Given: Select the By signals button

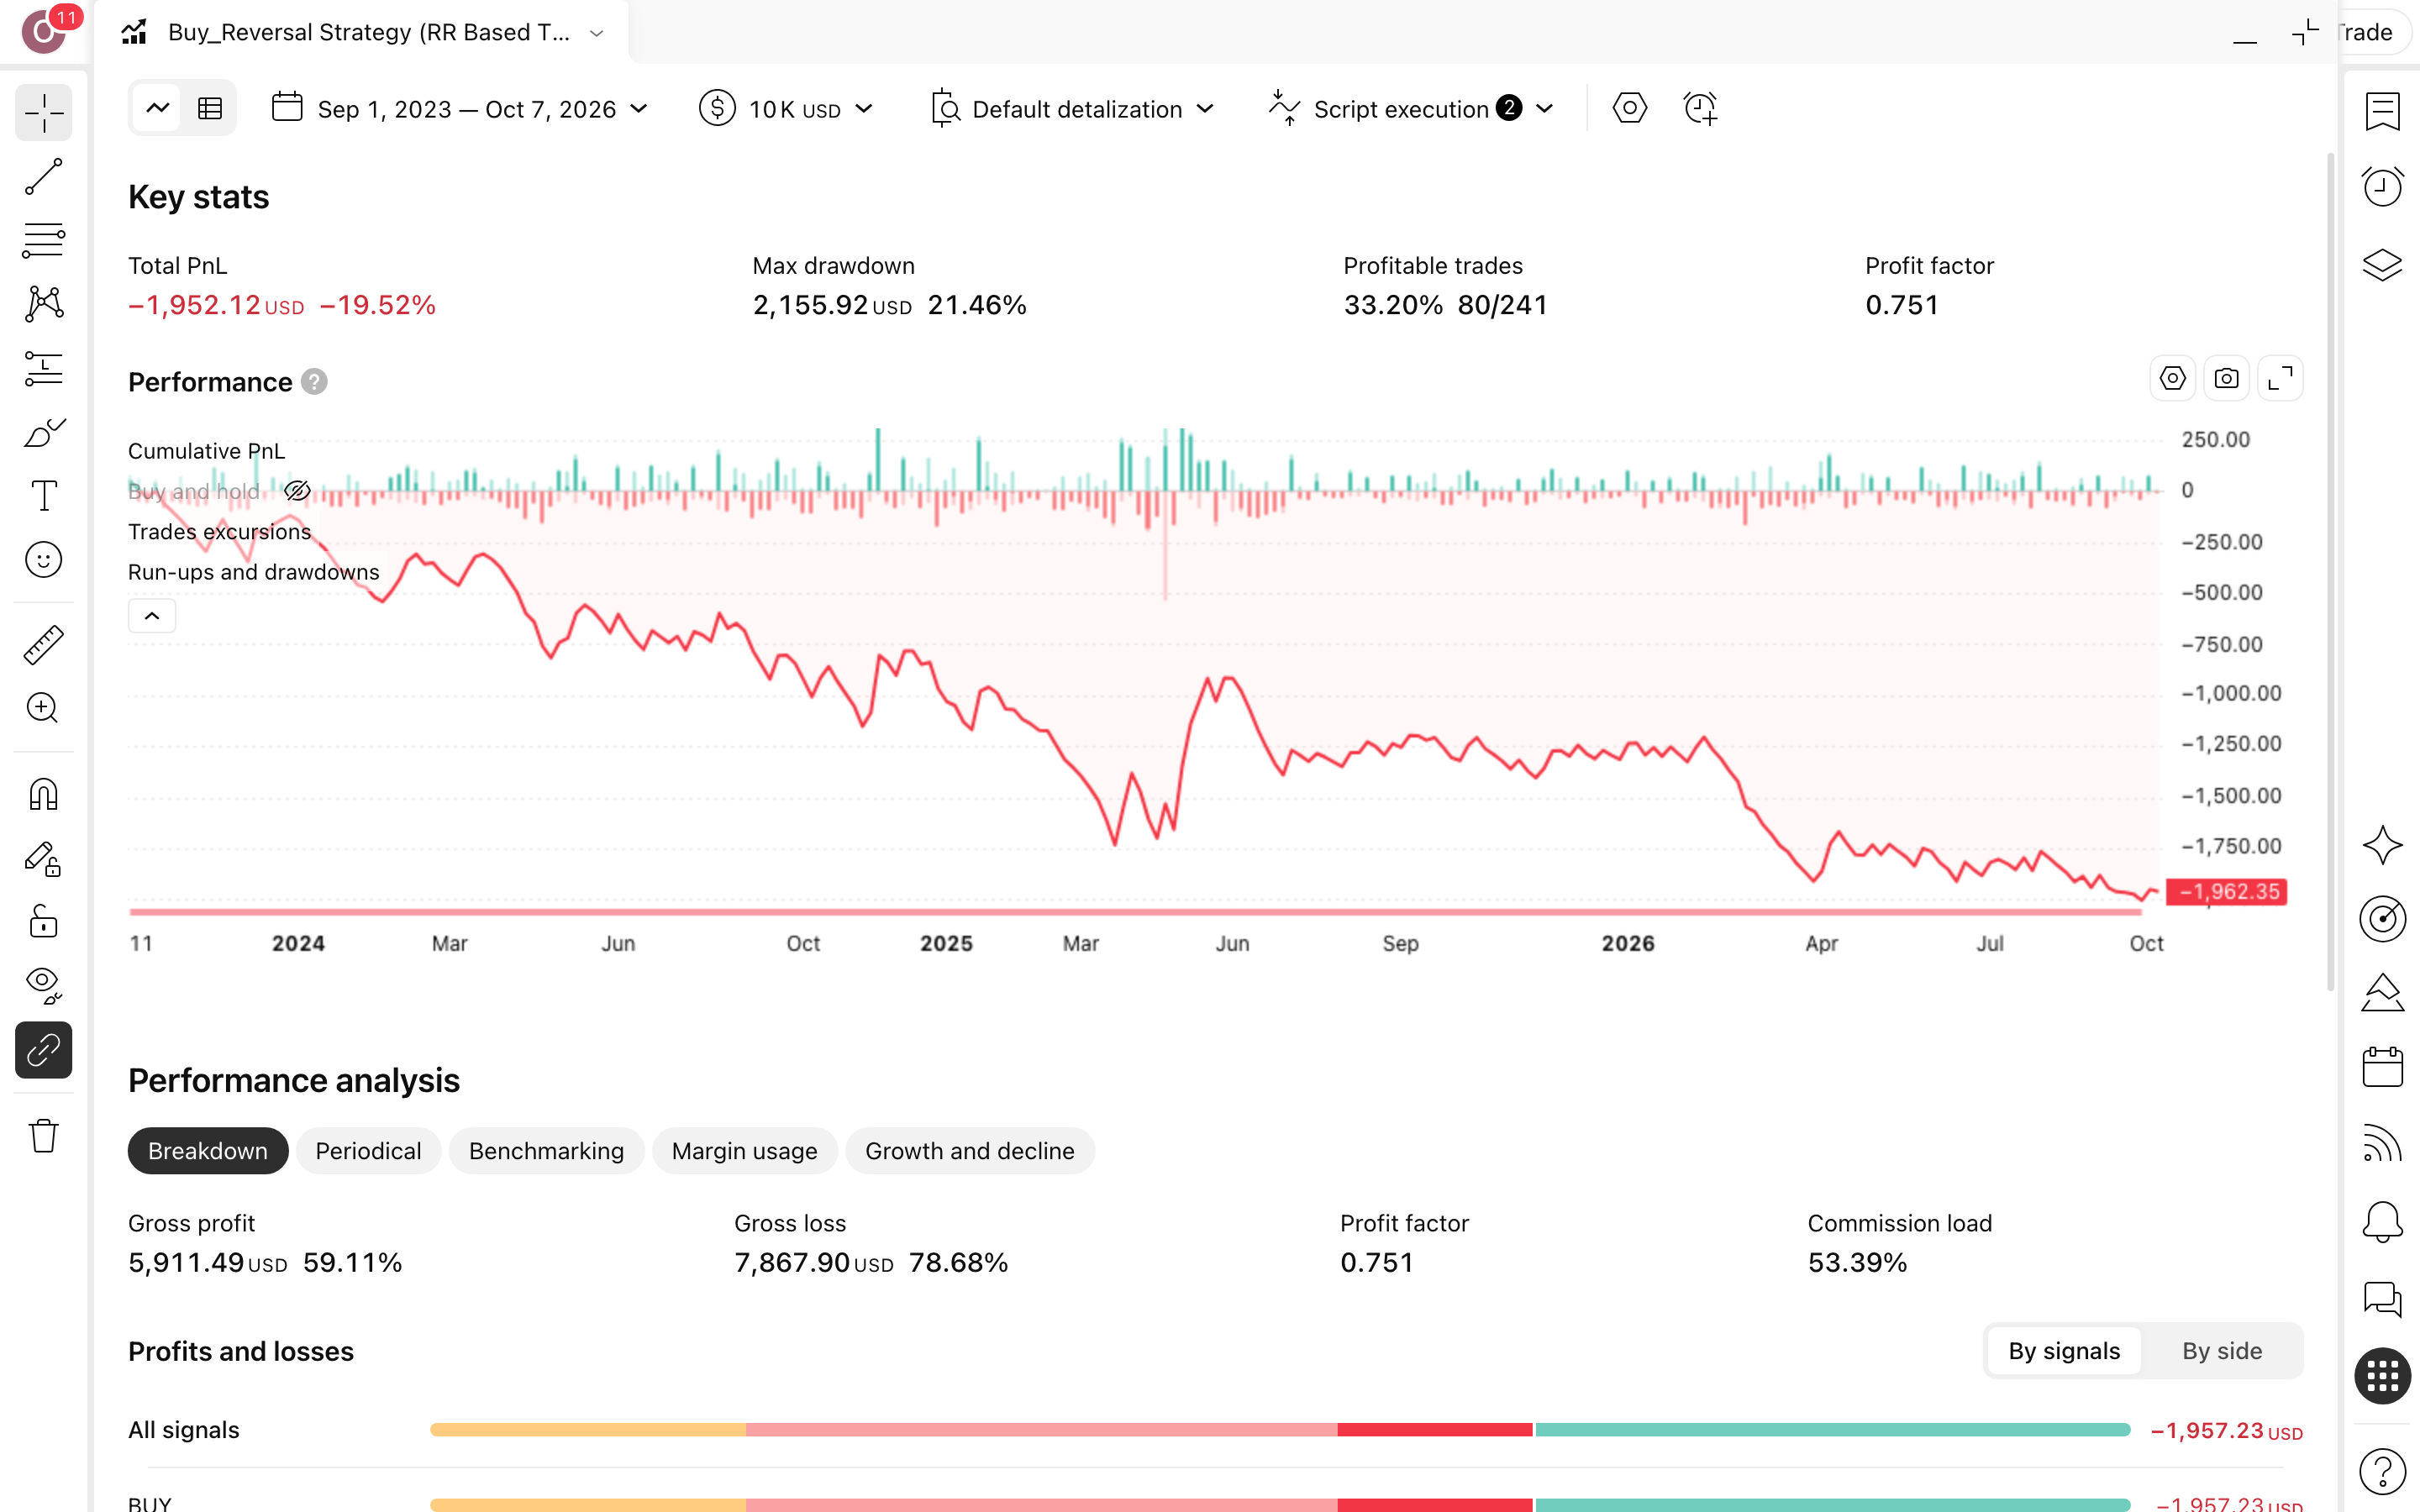Looking at the screenshot, I should pyautogui.click(x=2064, y=1351).
